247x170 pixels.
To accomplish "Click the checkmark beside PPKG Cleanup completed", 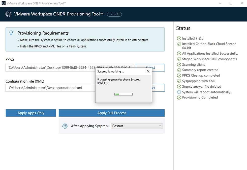I will 179,76.
